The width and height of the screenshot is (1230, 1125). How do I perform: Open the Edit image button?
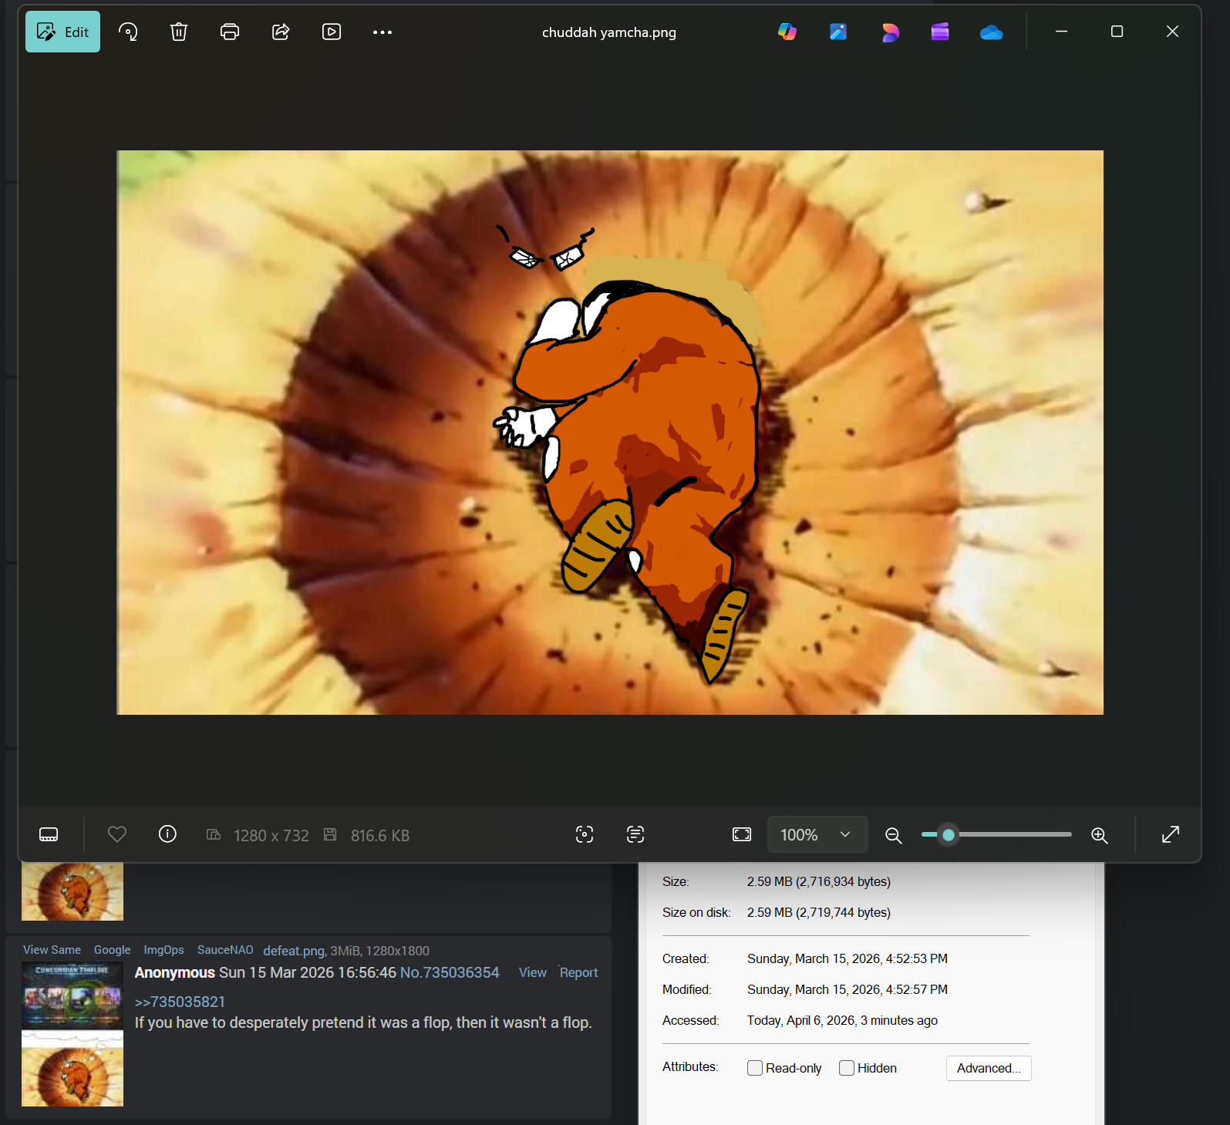click(62, 32)
